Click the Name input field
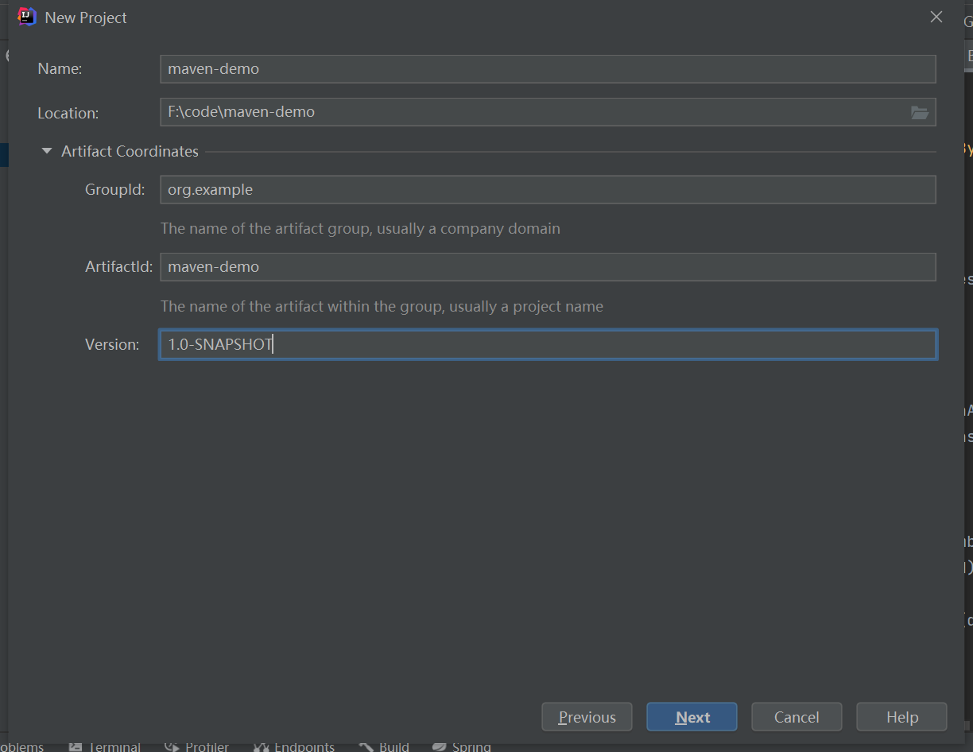This screenshot has height=752, width=973. 548,69
